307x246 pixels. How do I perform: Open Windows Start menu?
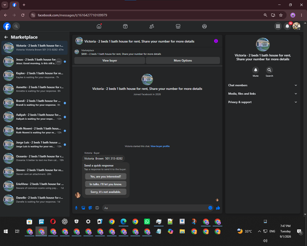(x=6, y=231)
